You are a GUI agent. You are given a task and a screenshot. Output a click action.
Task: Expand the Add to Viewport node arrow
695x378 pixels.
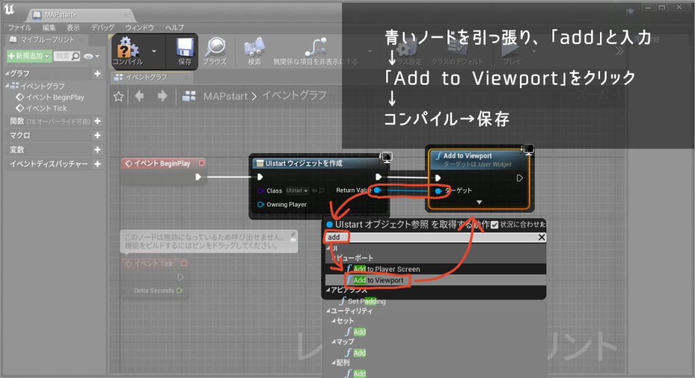tap(479, 202)
